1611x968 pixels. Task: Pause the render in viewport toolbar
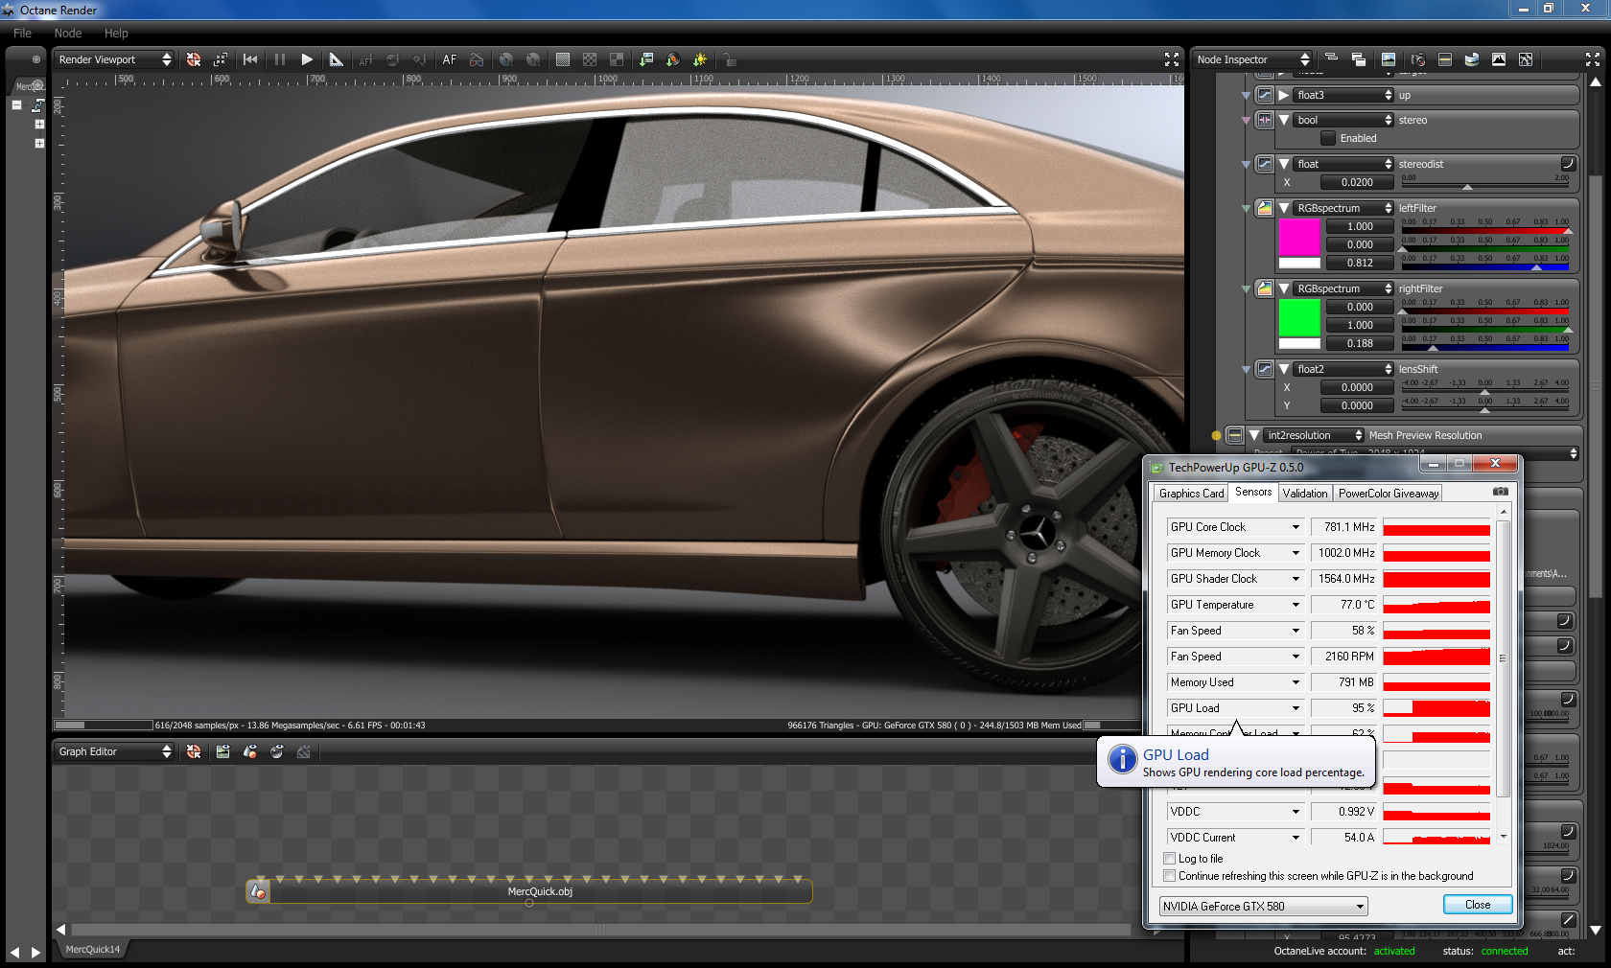pyautogui.click(x=280, y=59)
